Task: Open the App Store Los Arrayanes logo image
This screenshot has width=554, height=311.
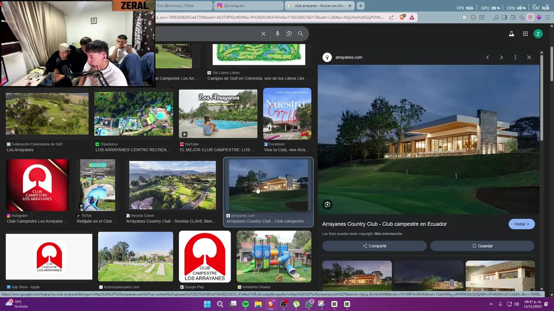Action: pyautogui.click(x=49, y=256)
